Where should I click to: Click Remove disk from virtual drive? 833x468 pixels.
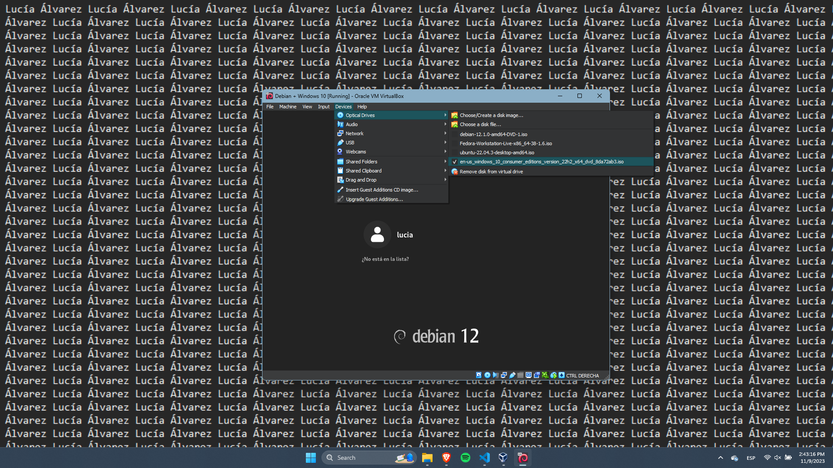491,172
